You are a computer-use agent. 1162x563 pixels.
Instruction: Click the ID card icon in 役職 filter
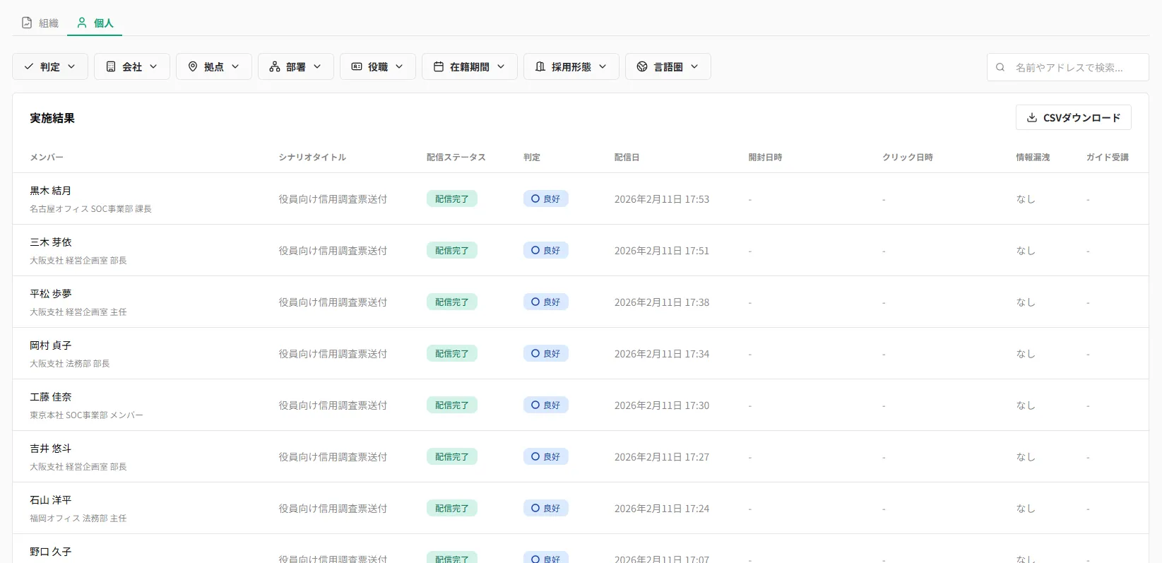click(357, 66)
